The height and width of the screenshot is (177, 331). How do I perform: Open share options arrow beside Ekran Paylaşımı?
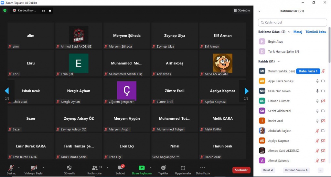point(151,168)
